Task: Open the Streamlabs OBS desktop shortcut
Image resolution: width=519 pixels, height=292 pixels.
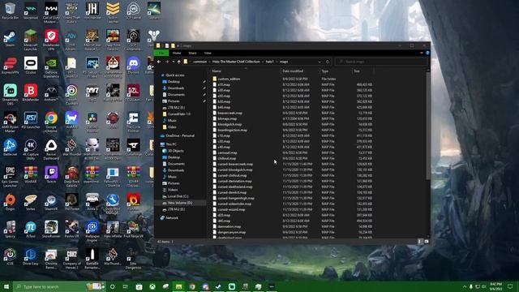Action: [x=10, y=94]
